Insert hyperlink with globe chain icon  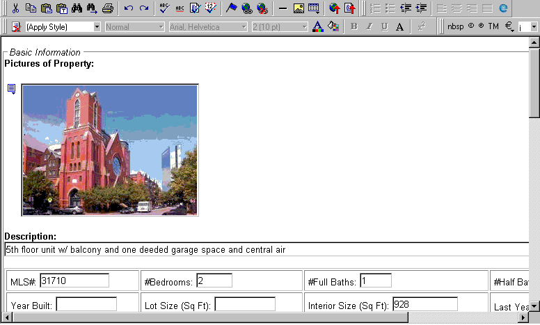coord(247,8)
